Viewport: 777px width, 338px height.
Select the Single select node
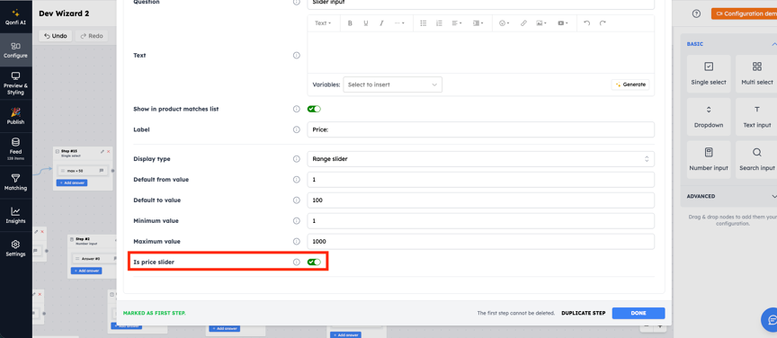[x=709, y=74]
